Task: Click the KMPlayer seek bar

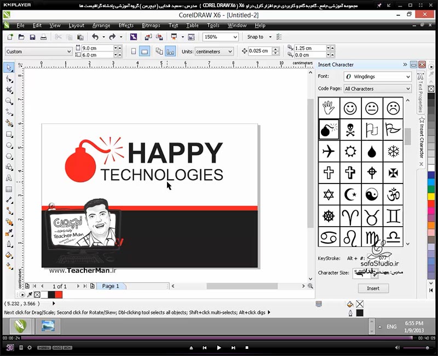Action: pos(217,338)
